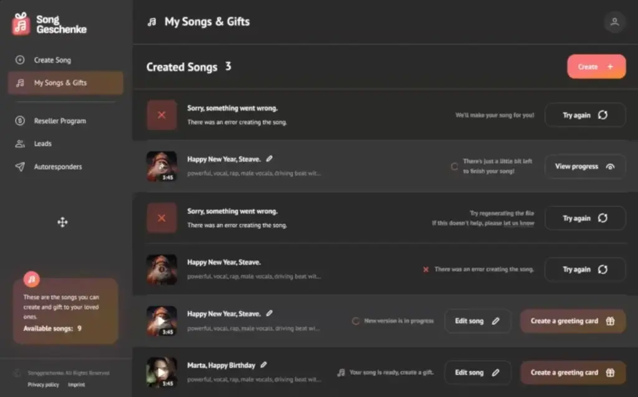Open the Privacy policy link

[x=44, y=385]
